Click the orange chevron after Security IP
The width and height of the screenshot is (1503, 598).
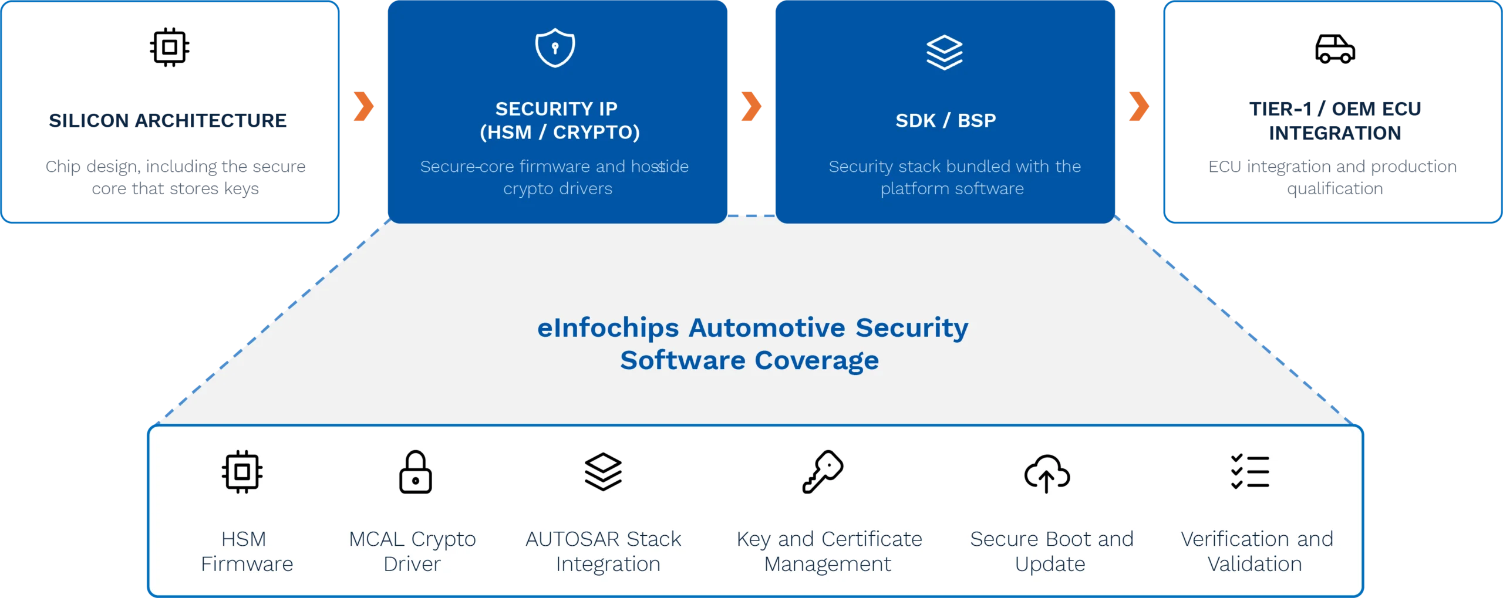(x=751, y=106)
